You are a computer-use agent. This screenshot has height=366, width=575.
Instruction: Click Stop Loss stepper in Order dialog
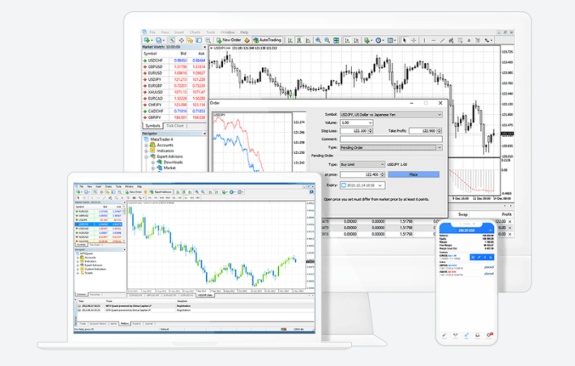(x=371, y=130)
